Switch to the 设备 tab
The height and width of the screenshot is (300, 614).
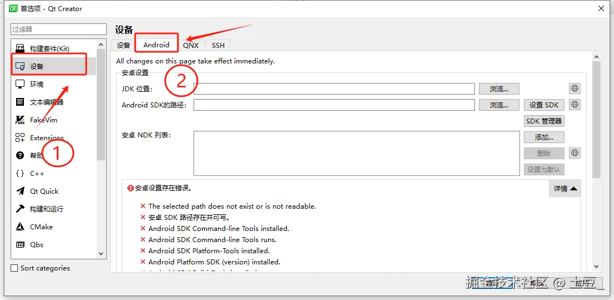click(x=123, y=45)
